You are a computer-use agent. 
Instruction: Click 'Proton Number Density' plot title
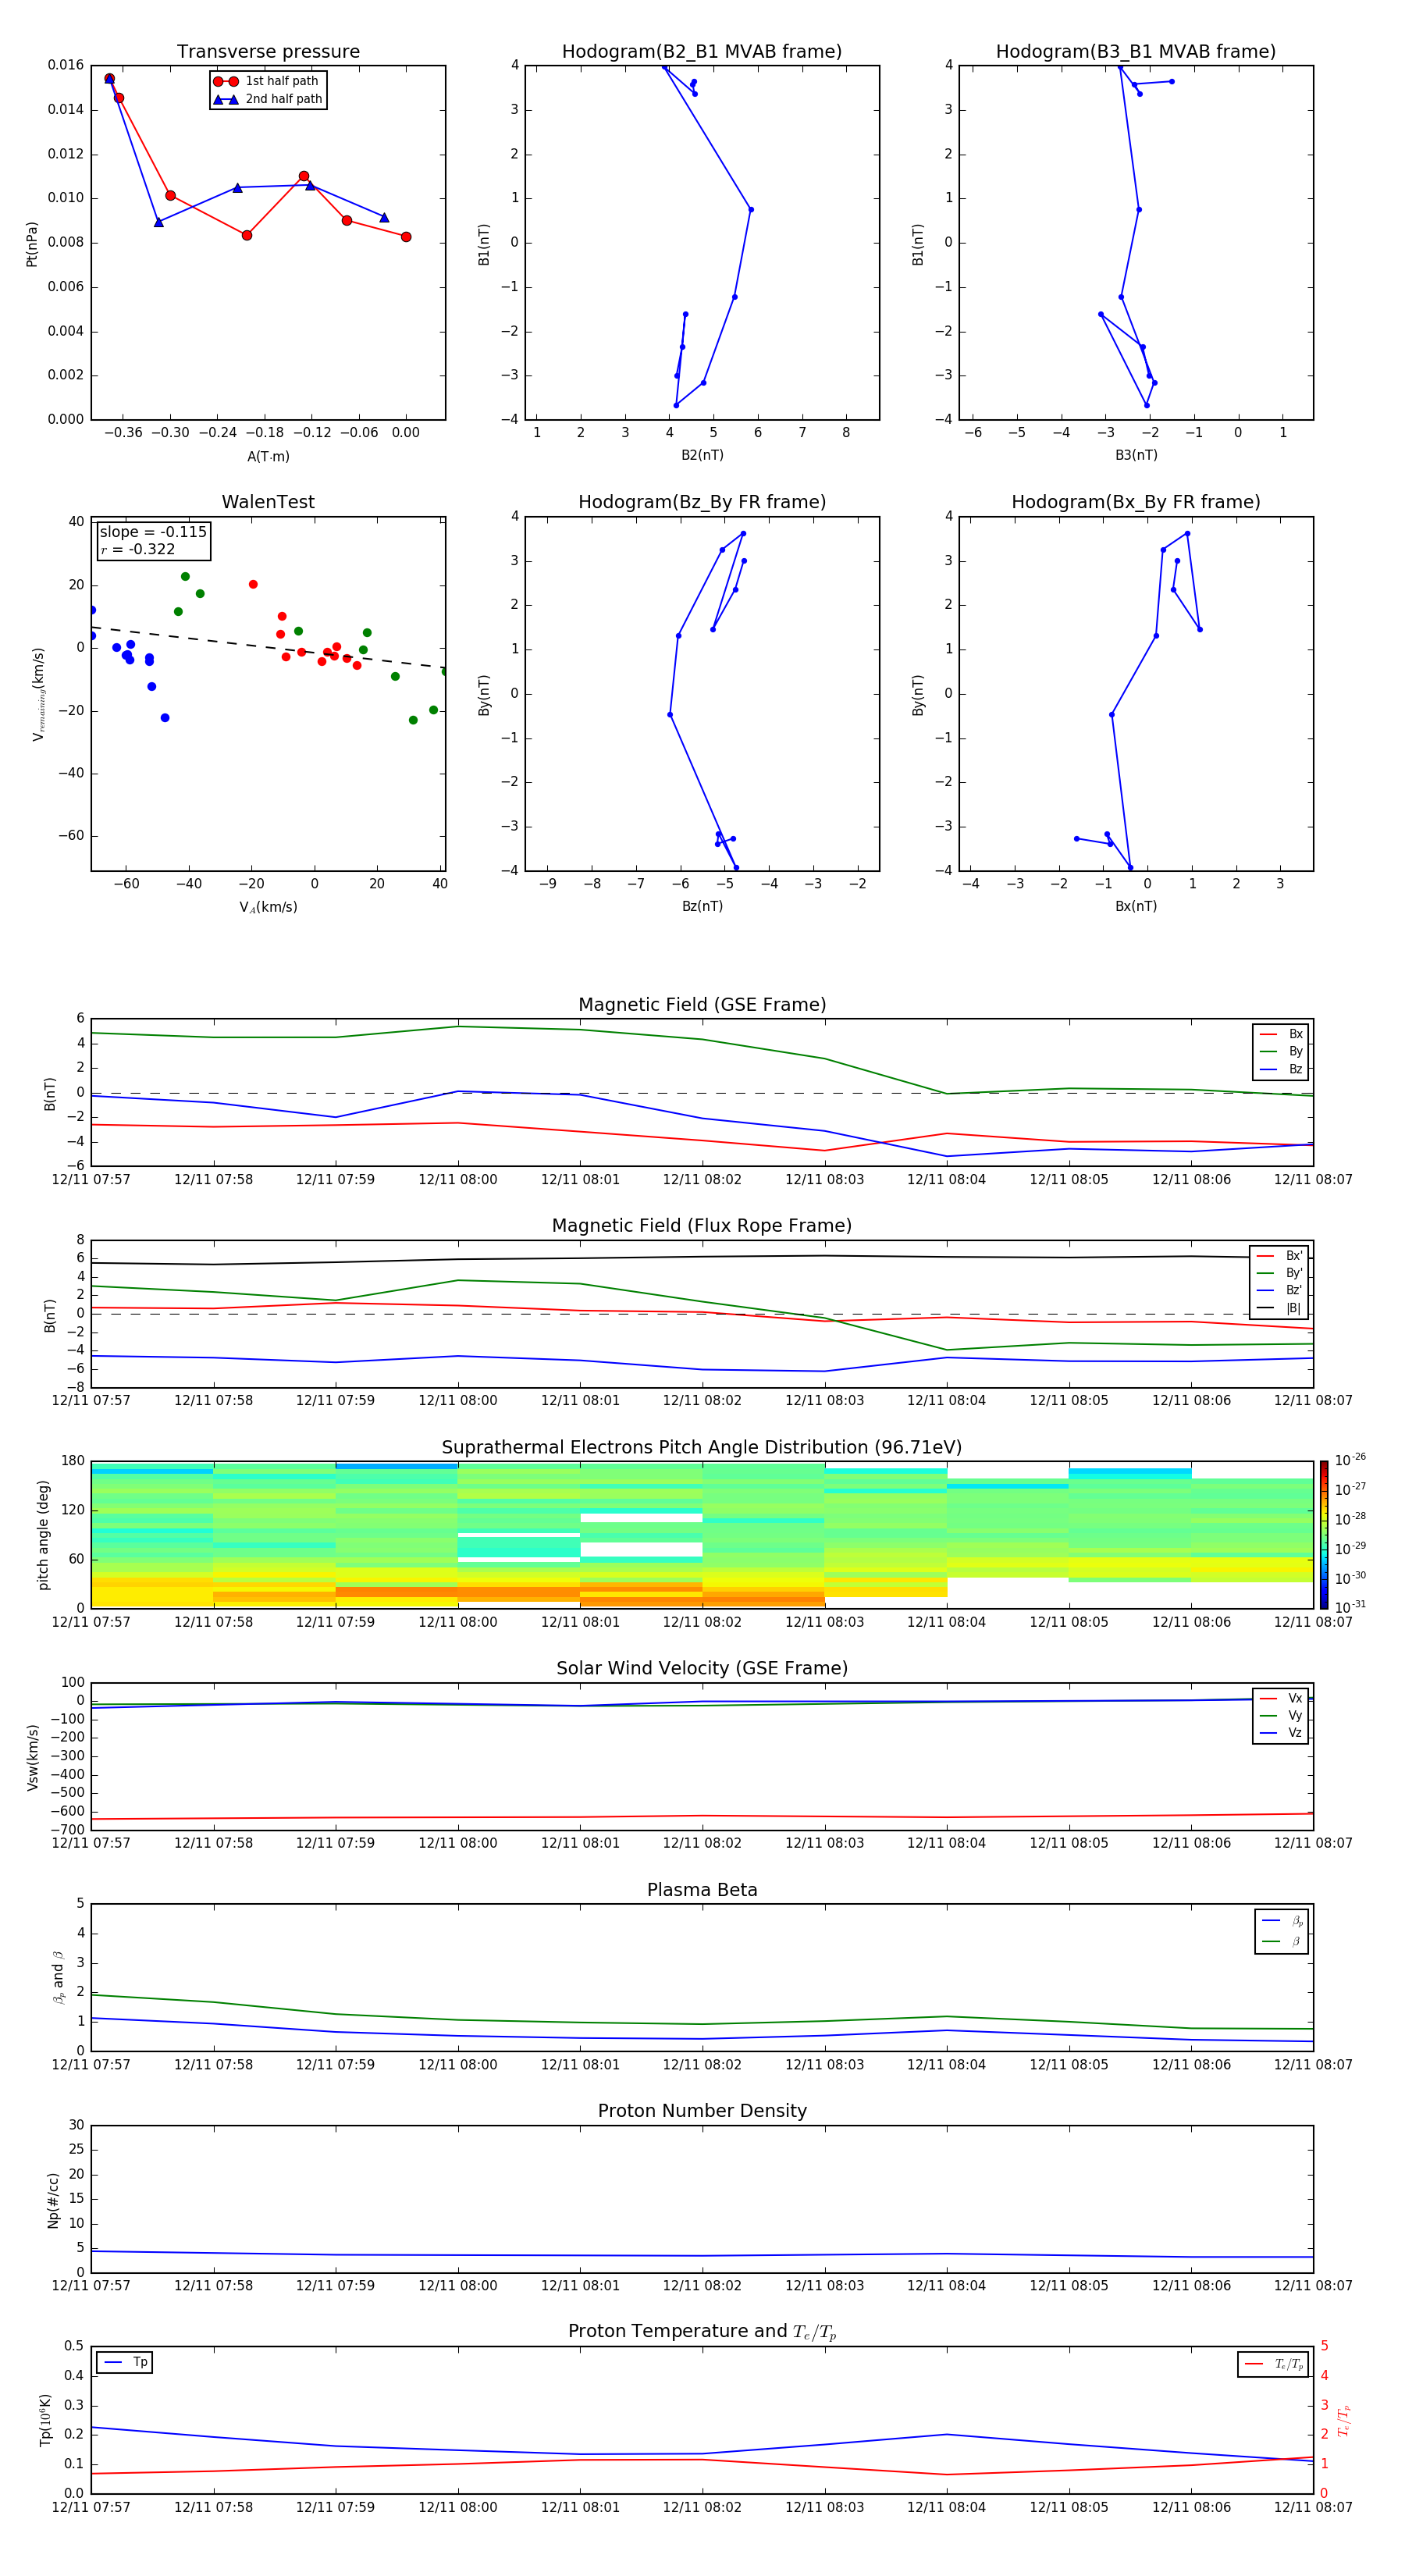pyautogui.click(x=702, y=2111)
